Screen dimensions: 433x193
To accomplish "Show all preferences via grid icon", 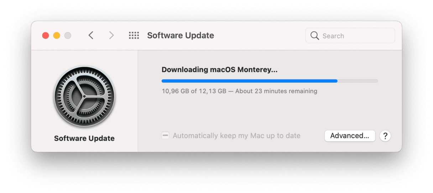I will point(134,36).
